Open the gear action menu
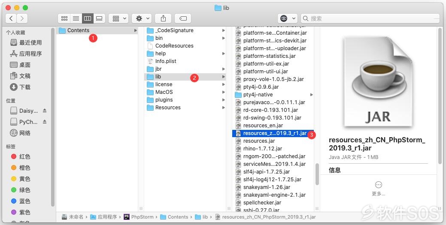This screenshot has width=446, height=225. pyautogui.click(x=142, y=18)
